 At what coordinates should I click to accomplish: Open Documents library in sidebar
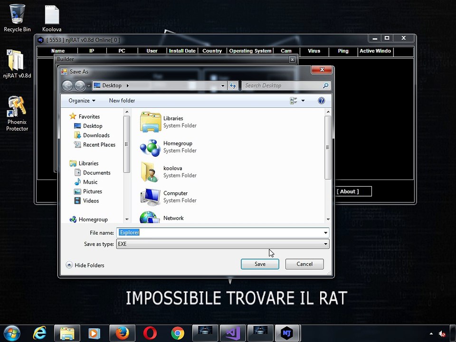click(x=93, y=172)
